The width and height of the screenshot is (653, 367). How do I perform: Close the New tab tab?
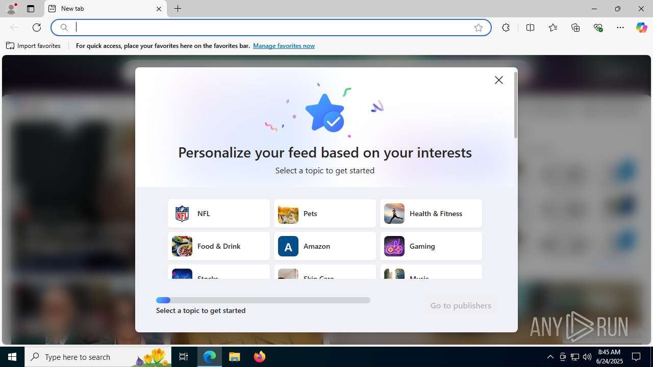[x=159, y=9]
